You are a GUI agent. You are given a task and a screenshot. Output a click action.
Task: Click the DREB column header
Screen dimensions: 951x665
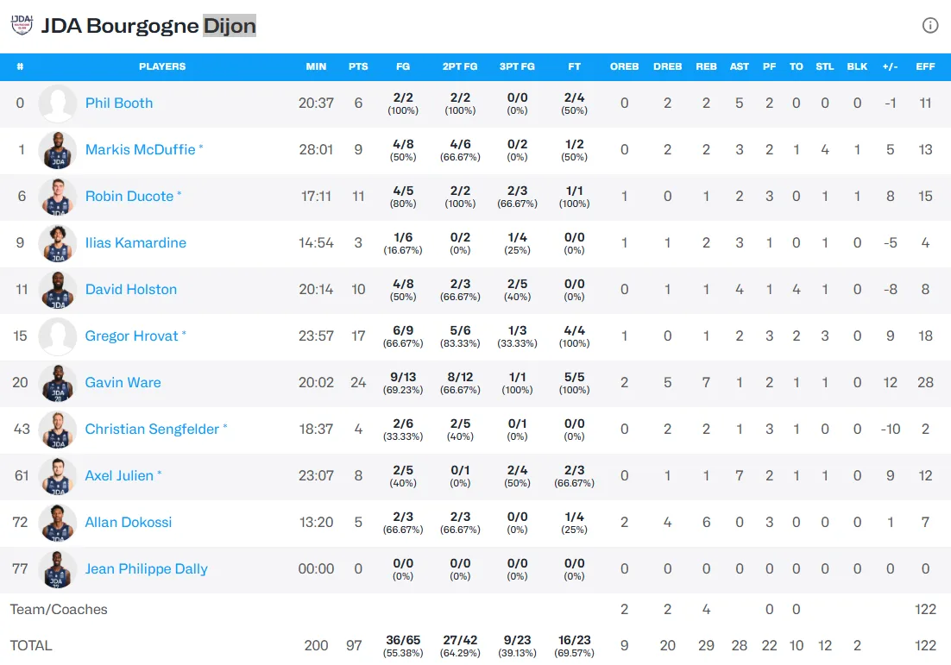coord(668,66)
